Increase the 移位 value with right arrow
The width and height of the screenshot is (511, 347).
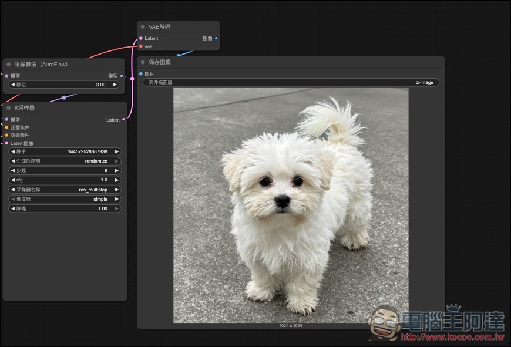click(x=115, y=85)
